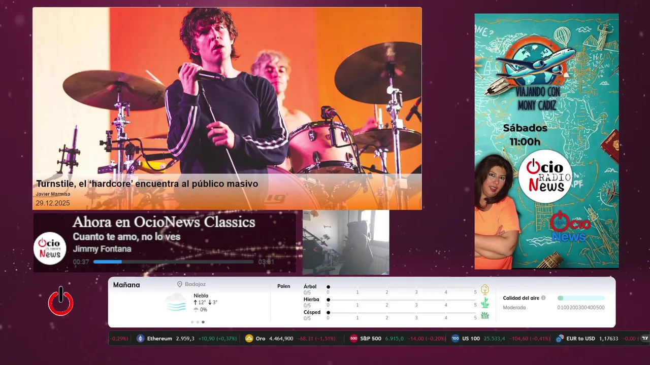Click the OcioNews Classics round logo

pos(50,248)
